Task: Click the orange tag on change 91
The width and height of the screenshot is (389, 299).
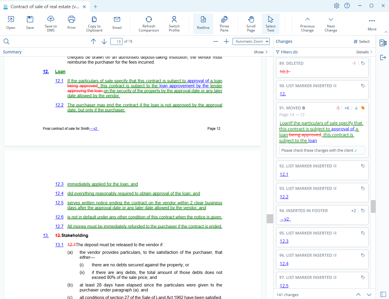Action: (x=363, y=108)
